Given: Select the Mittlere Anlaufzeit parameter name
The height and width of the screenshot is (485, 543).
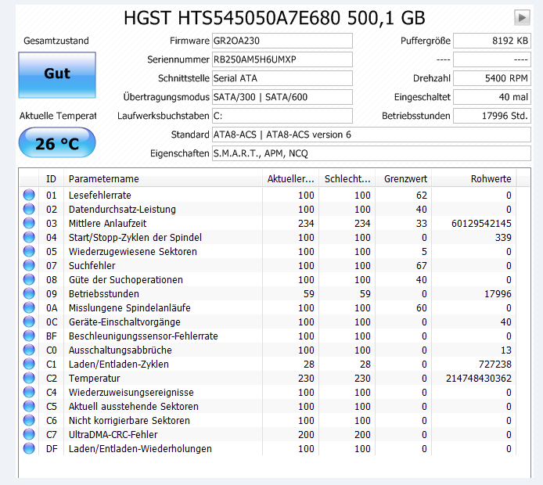Looking at the screenshot, I should 107,223.
